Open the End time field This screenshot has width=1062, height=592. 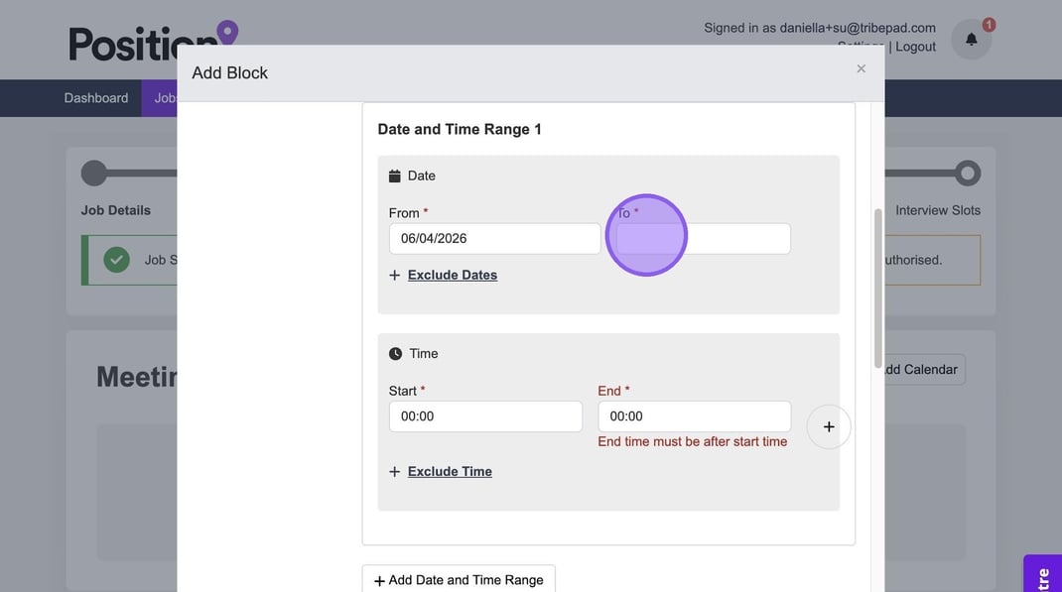pos(694,416)
